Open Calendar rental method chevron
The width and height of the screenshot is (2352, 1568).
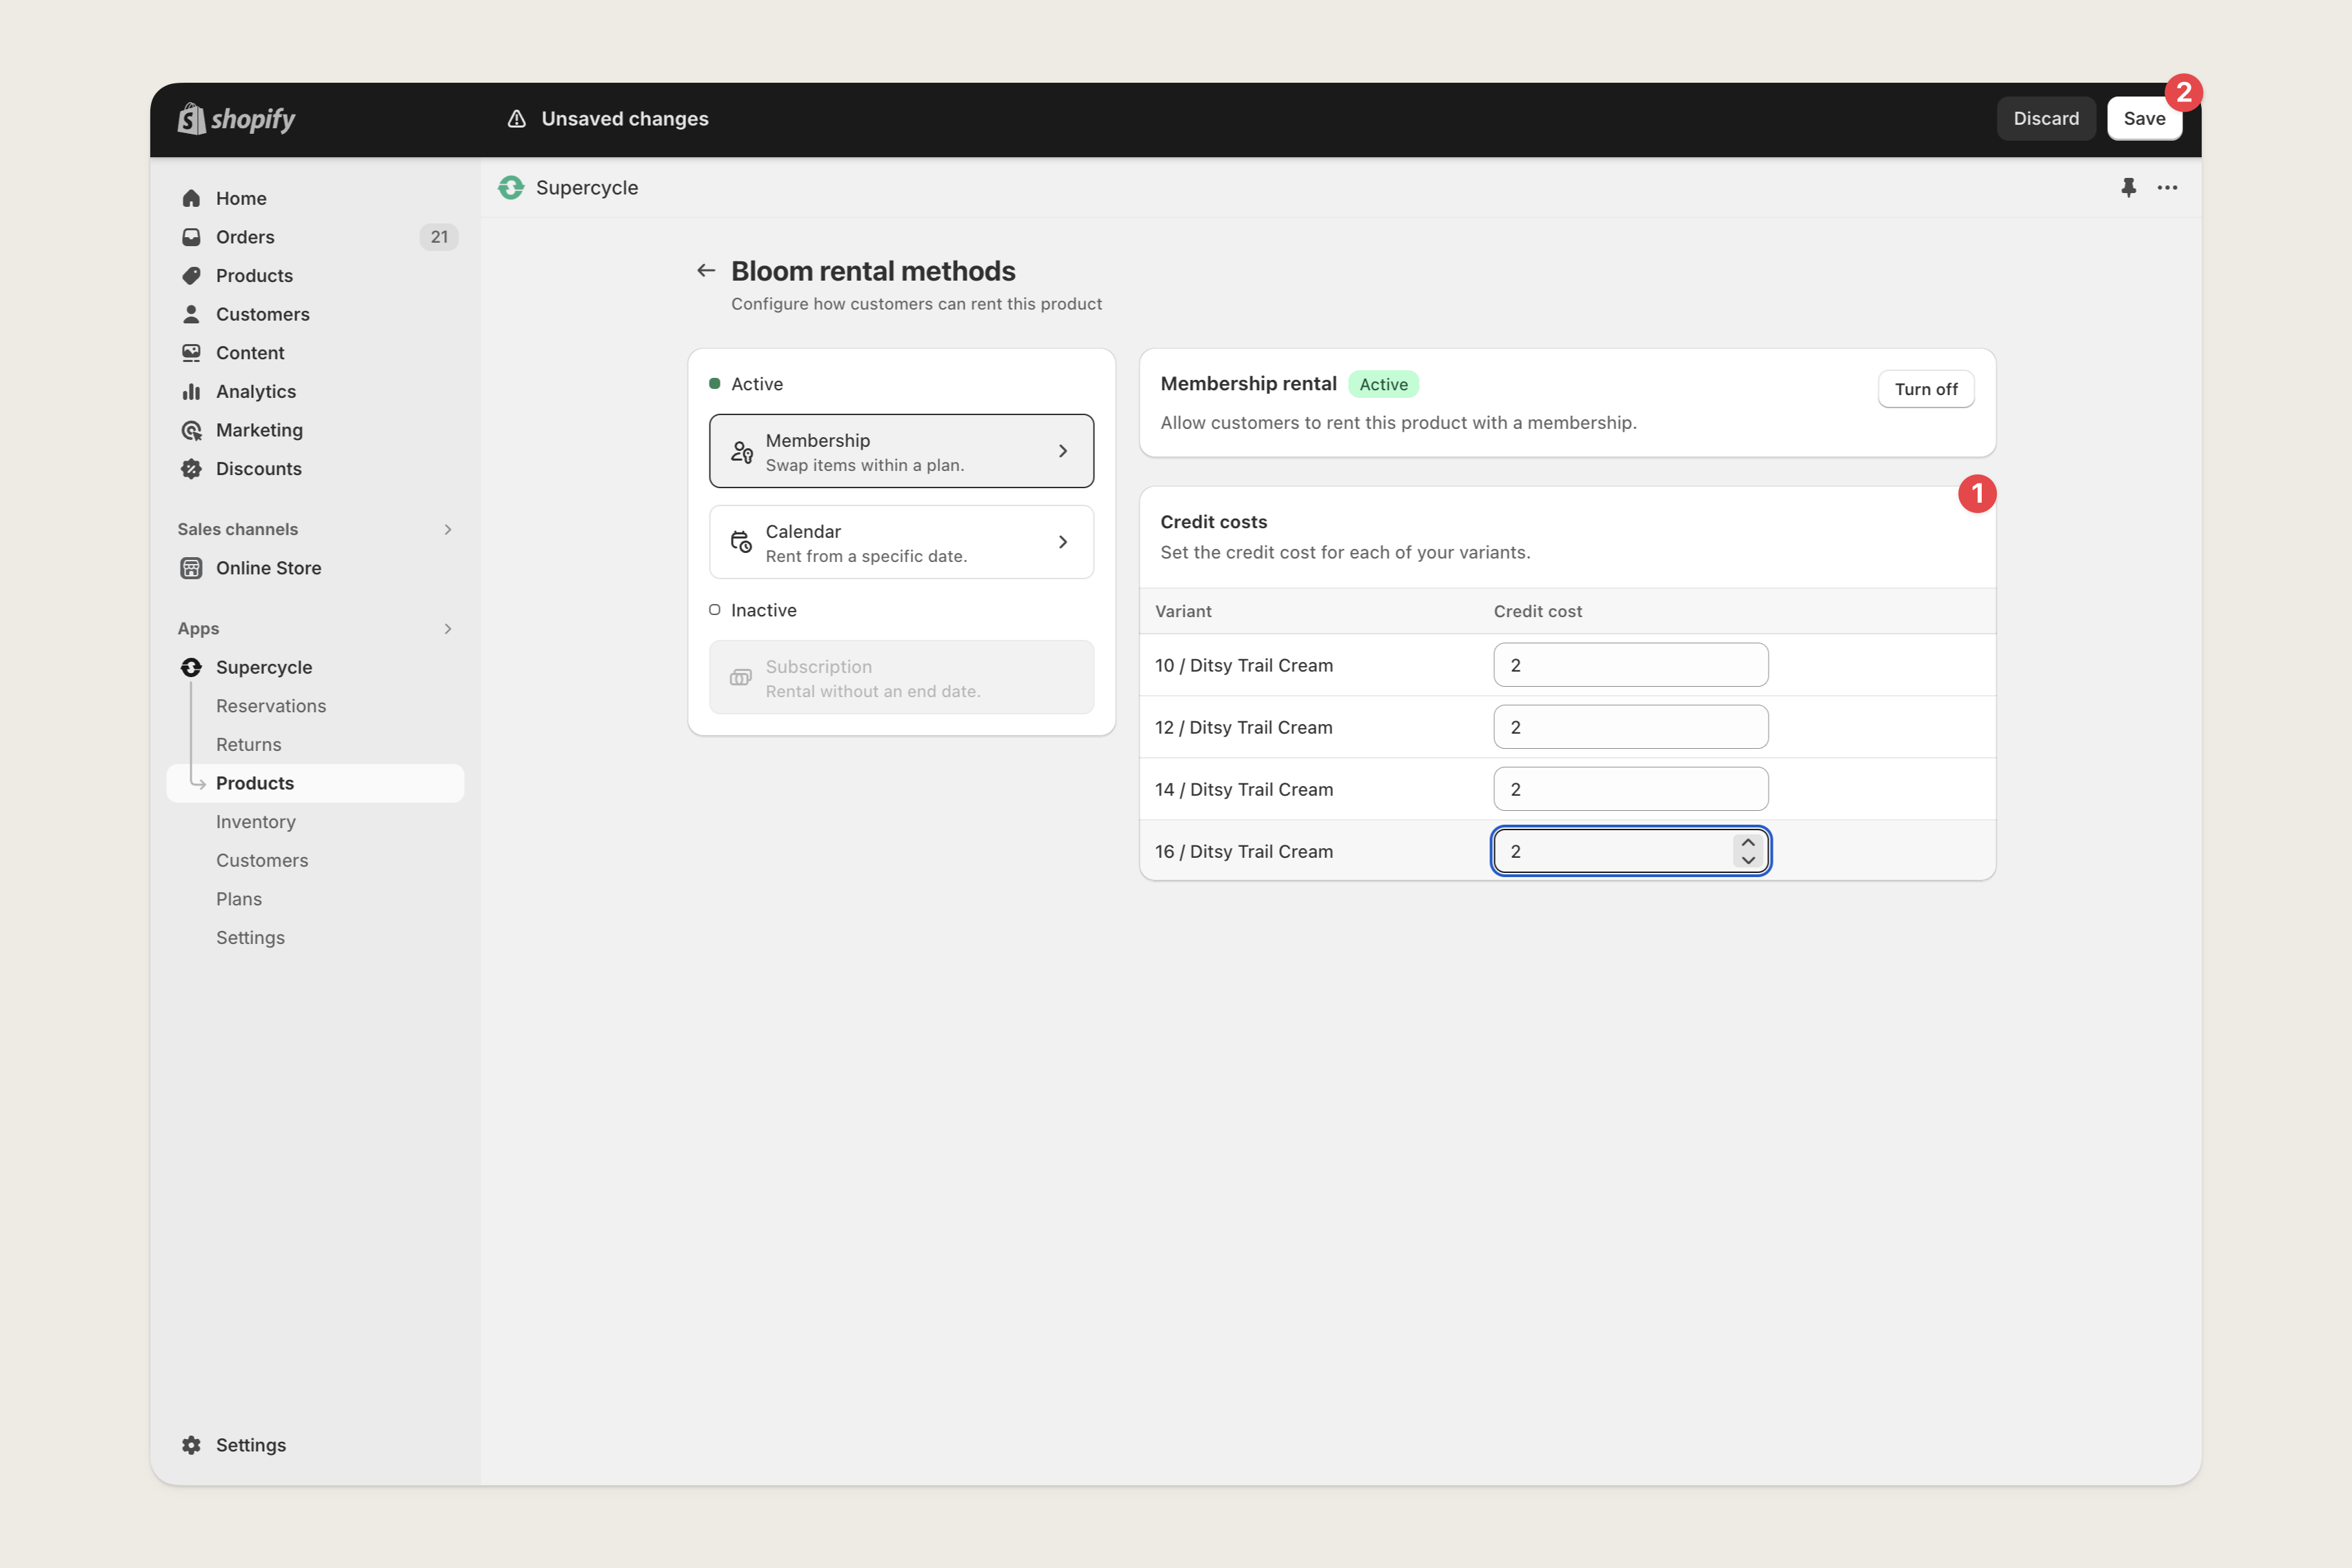pyautogui.click(x=1063, y=542)
